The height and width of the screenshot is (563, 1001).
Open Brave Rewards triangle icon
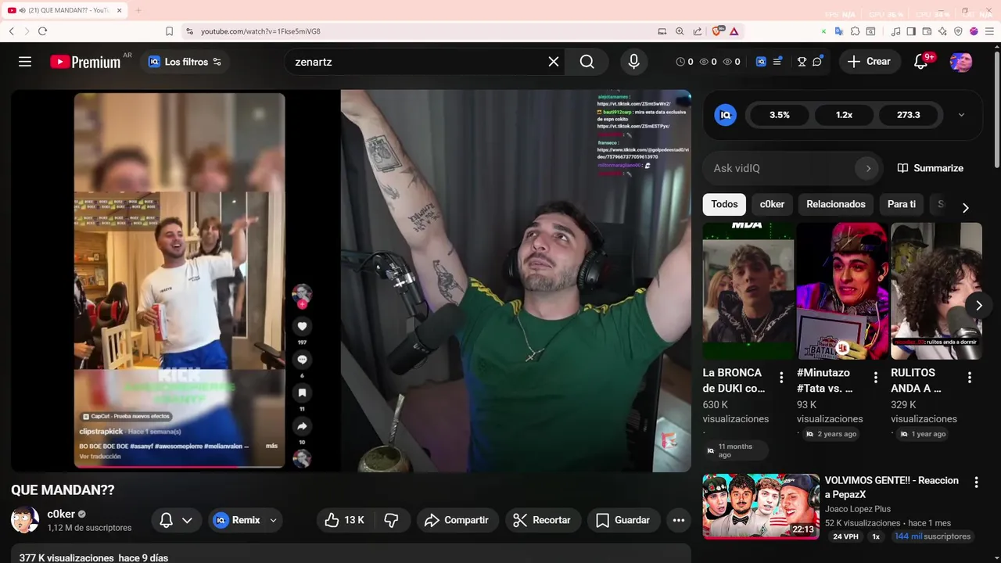pyautogui.click(x=734, y=31)
